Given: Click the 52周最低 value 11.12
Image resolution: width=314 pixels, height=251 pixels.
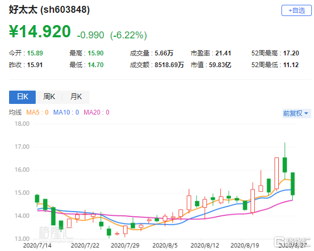Looking at the screenshot, I should tap(291, 65).
